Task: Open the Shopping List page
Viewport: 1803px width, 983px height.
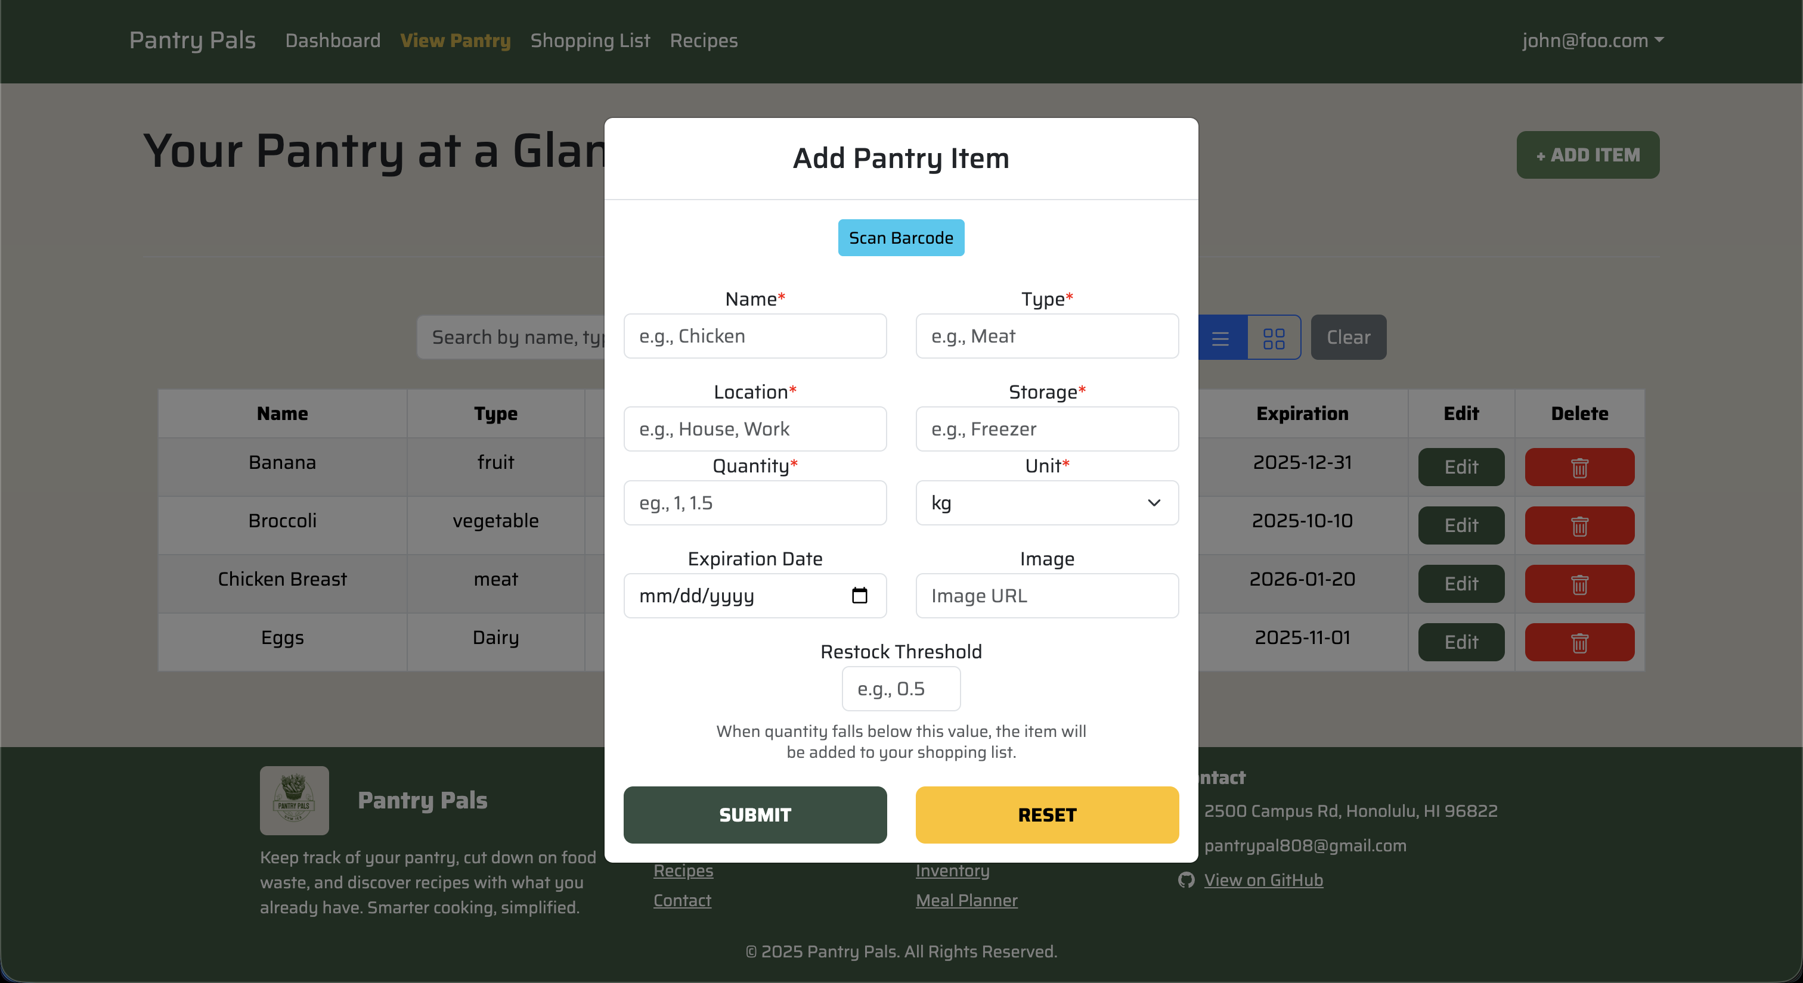Action: click(590, 41)
